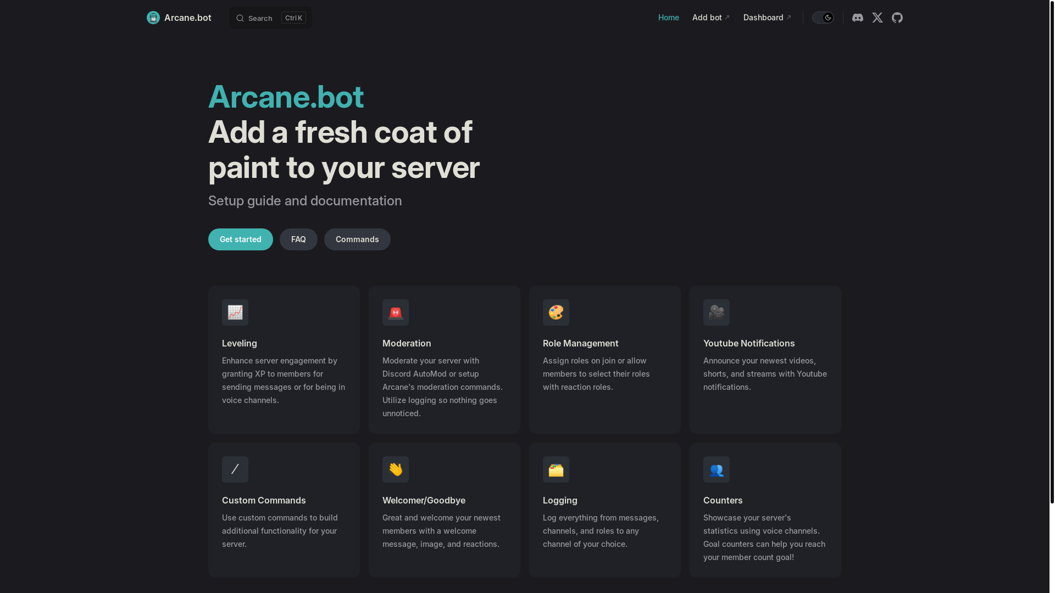Open the Commands button

pos(357,239)
